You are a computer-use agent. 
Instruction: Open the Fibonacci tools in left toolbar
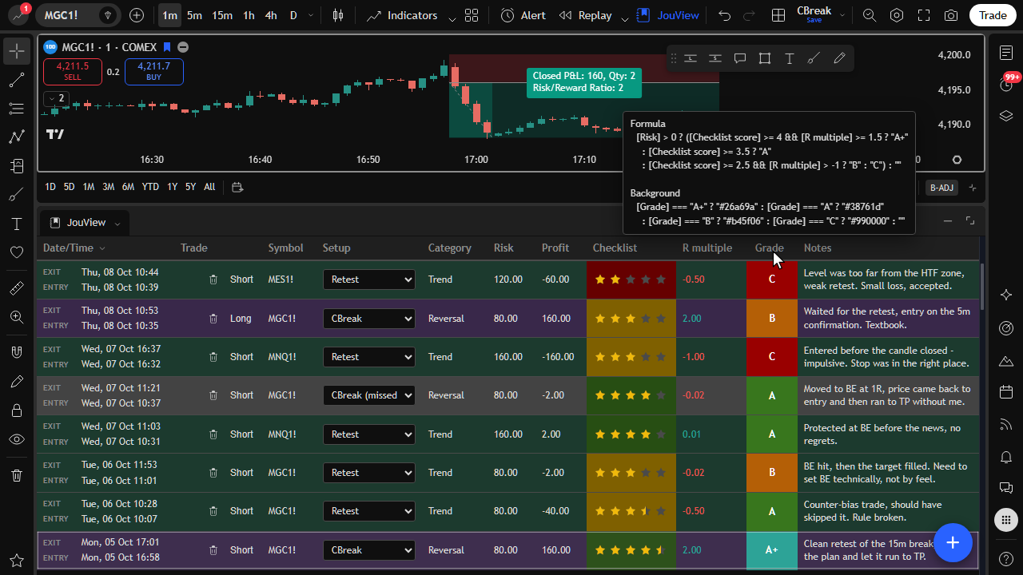(x=17, y=108)
